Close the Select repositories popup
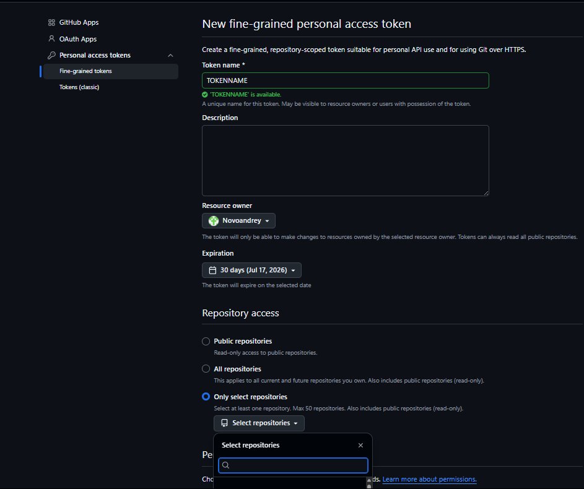Viewport: 584px width, 489px height. pos(360,445)
